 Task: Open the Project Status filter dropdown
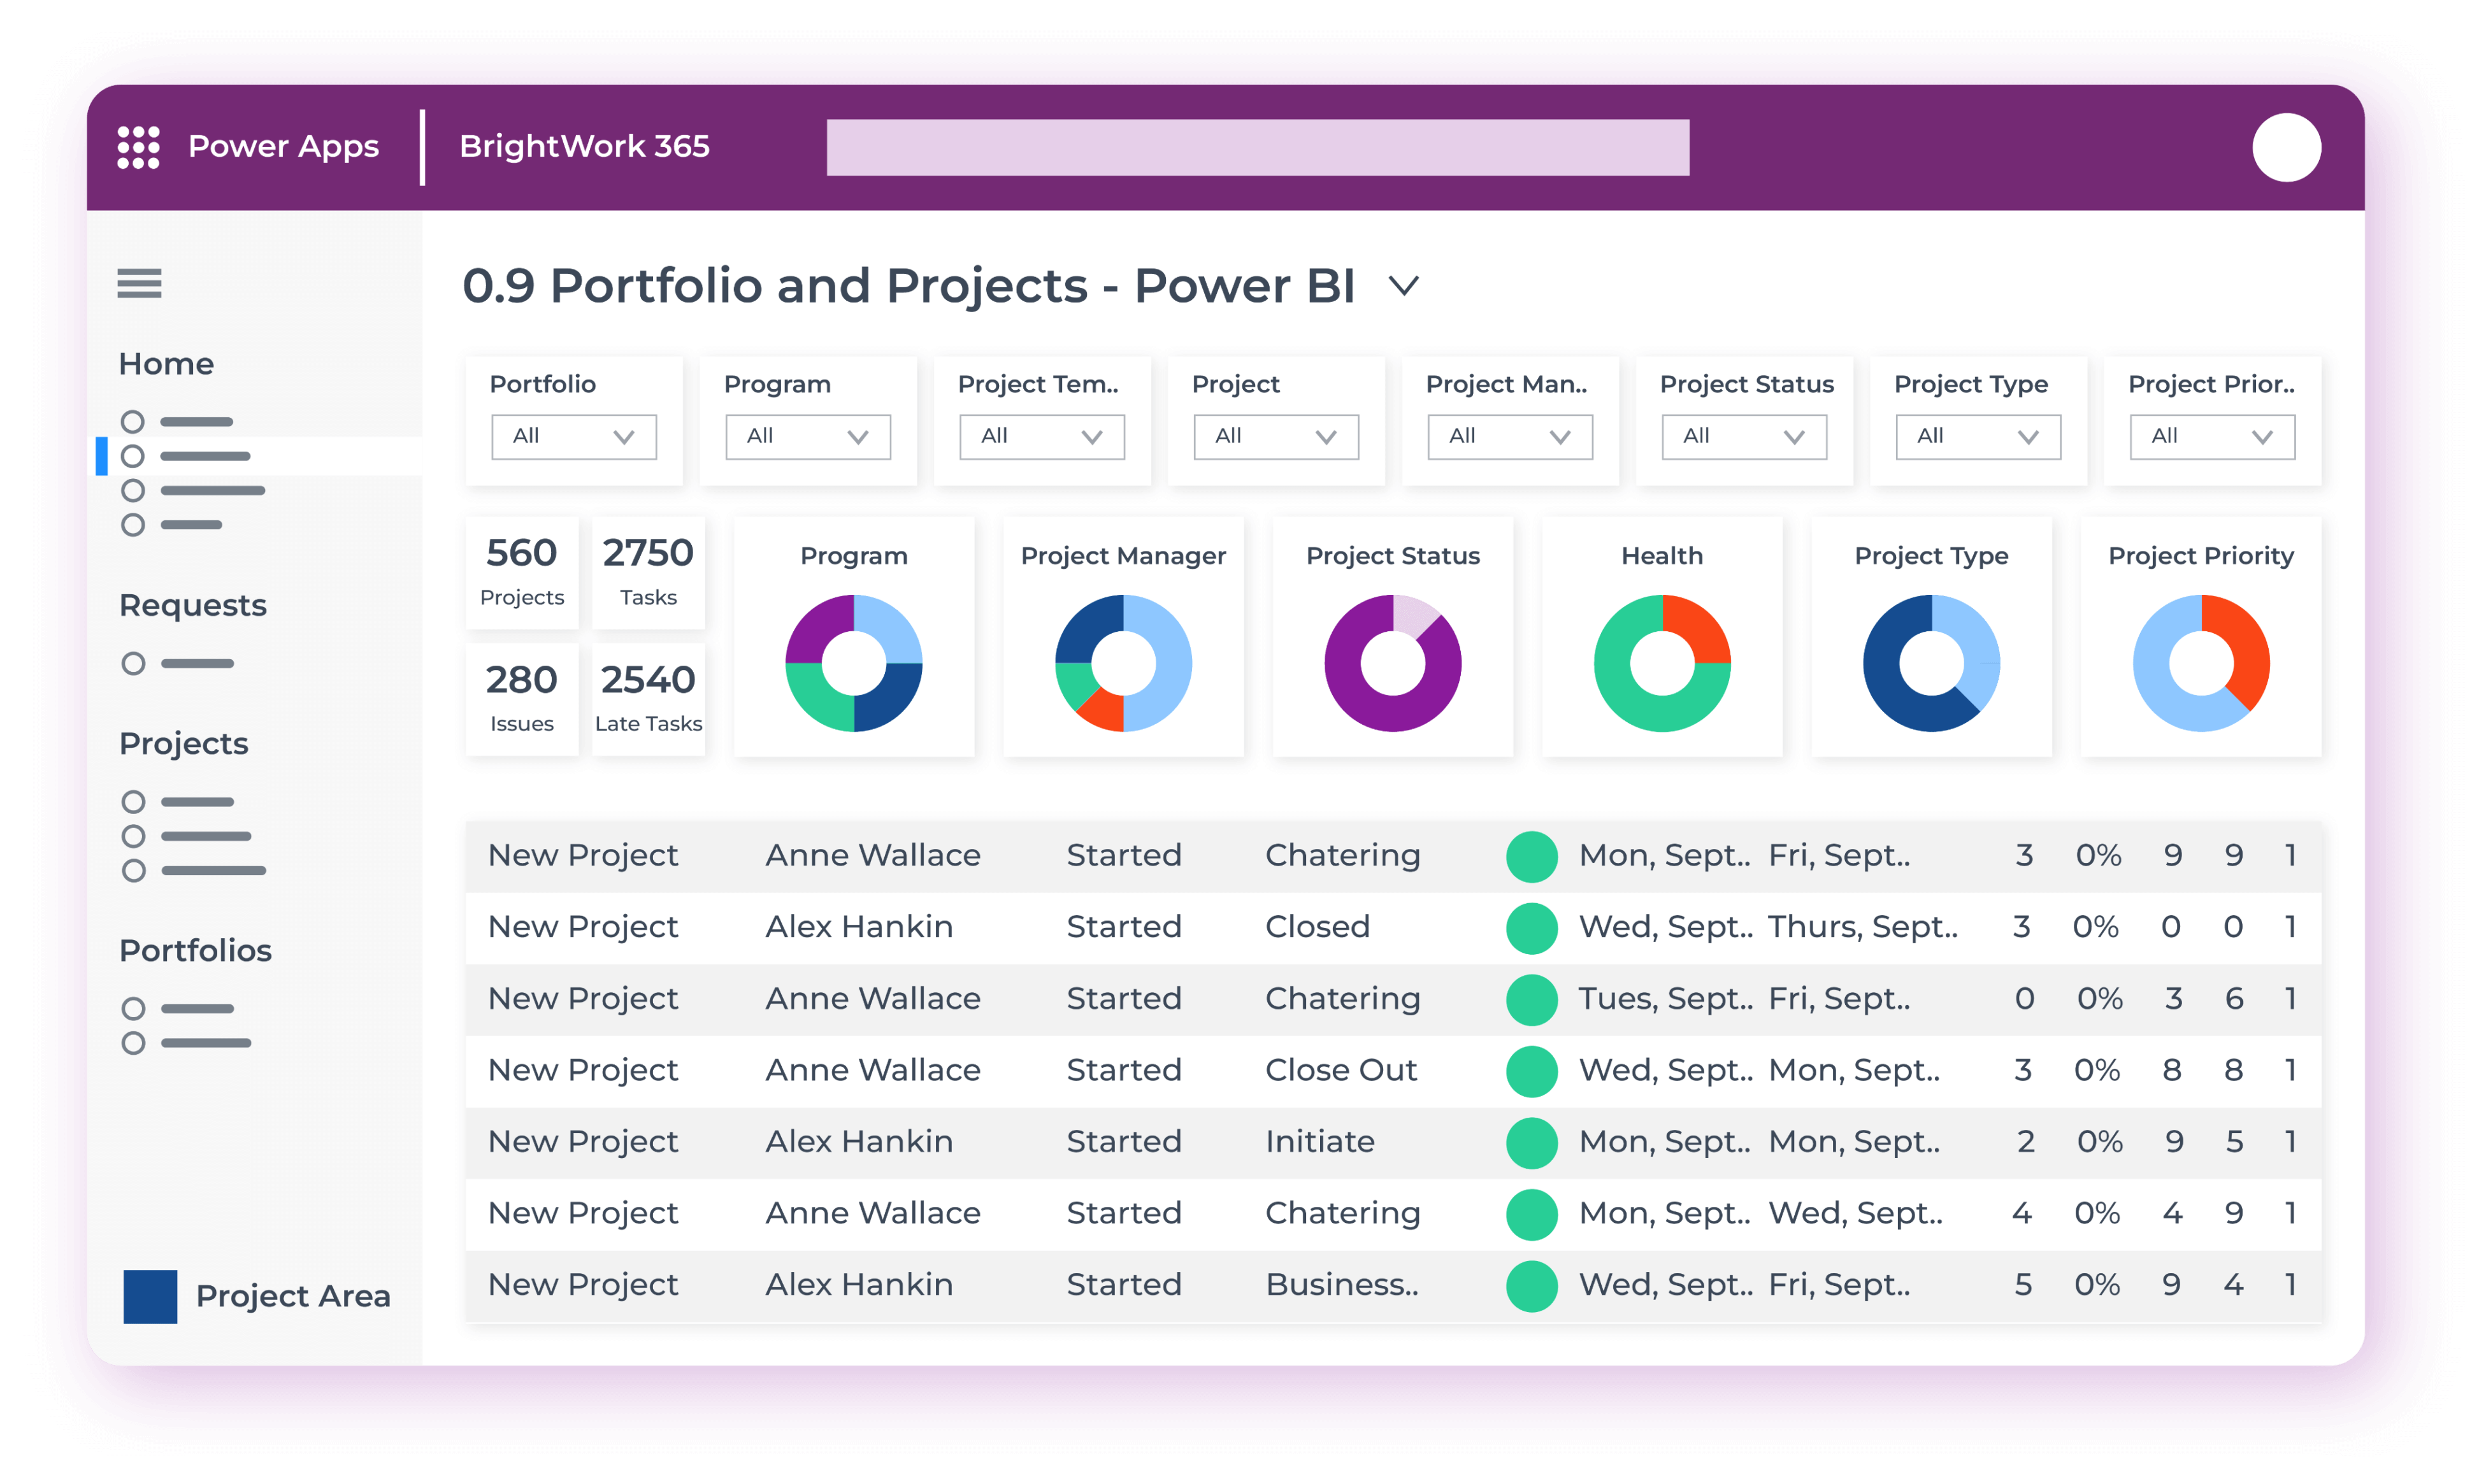tap(1744, 437)
